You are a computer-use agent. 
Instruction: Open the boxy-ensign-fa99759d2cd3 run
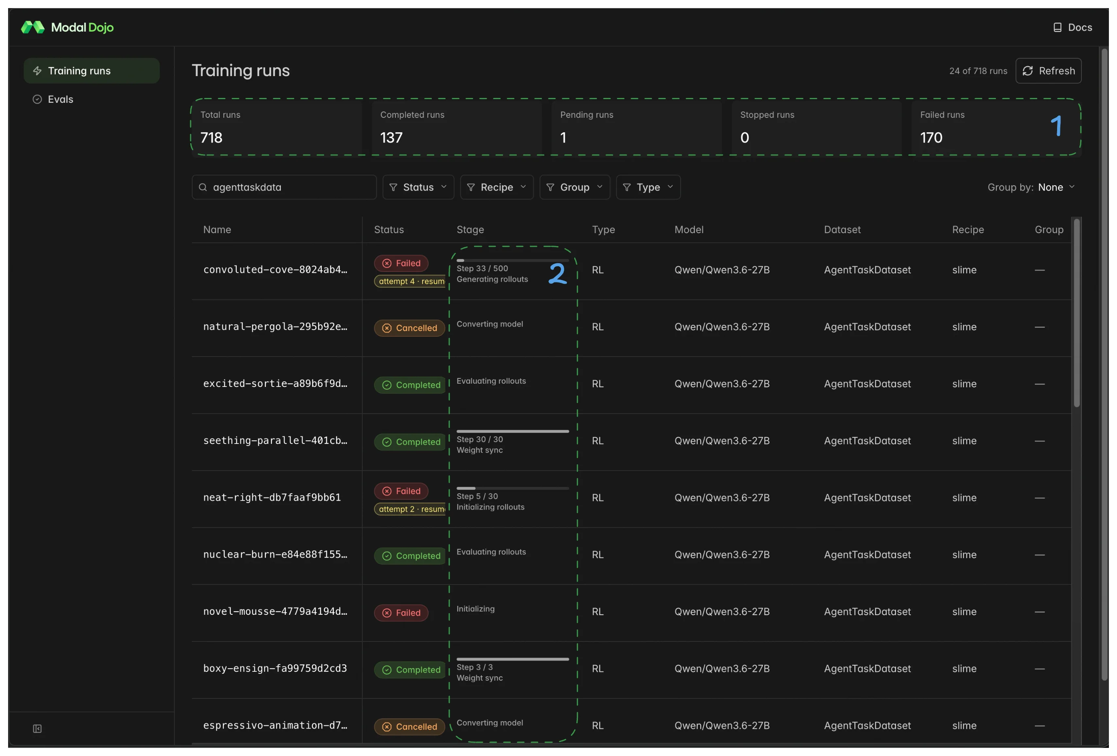[x=275, y=669]
